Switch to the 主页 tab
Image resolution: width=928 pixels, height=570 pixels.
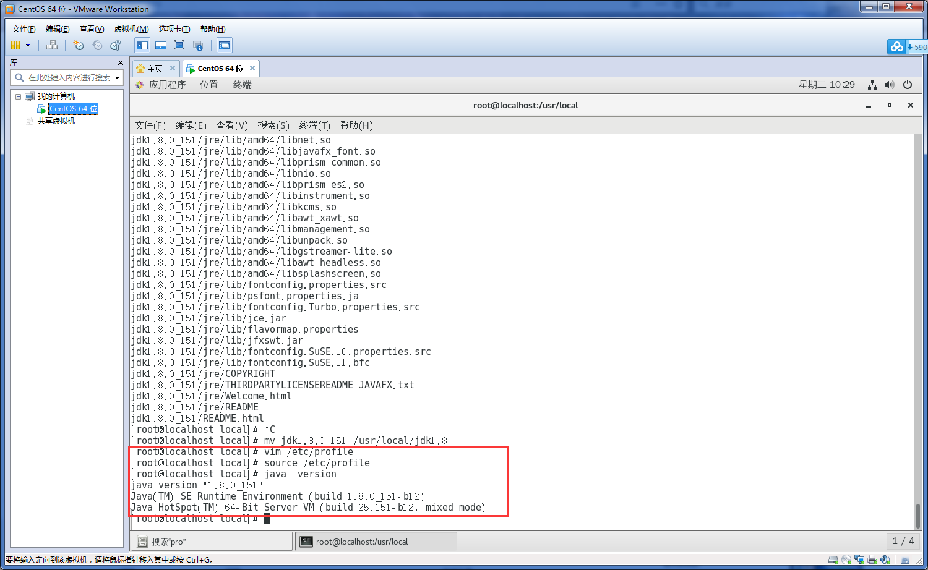(x=155, y=69)
